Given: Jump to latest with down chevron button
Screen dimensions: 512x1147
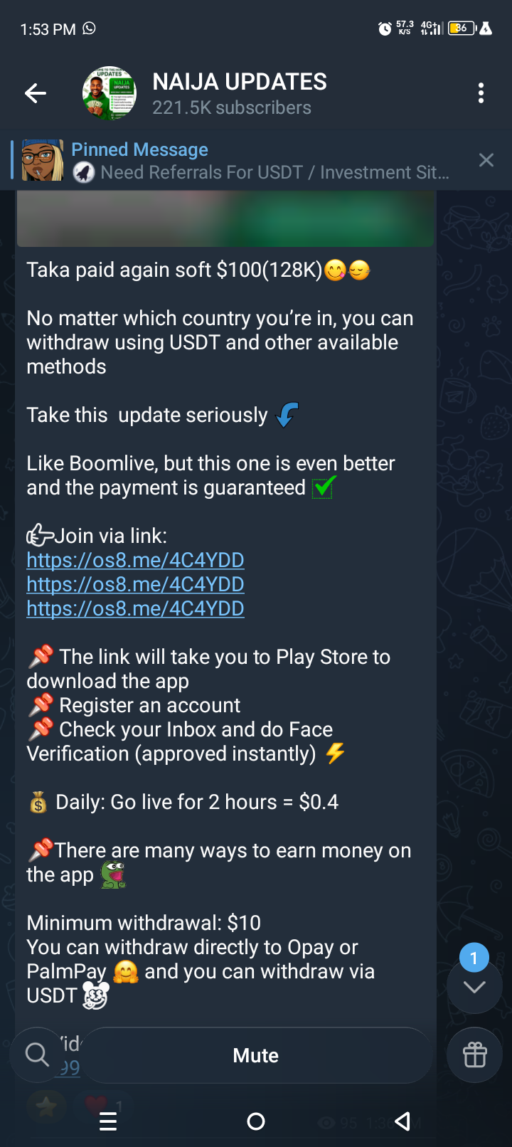Looking at the screenshot, I should pyautogui.click(x=474, y=986).
